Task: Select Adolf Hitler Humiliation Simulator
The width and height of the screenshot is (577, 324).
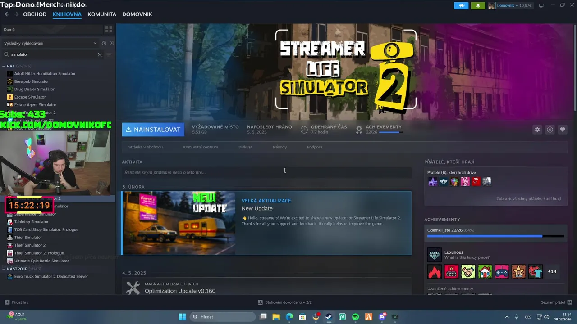Action: [45, 73]
